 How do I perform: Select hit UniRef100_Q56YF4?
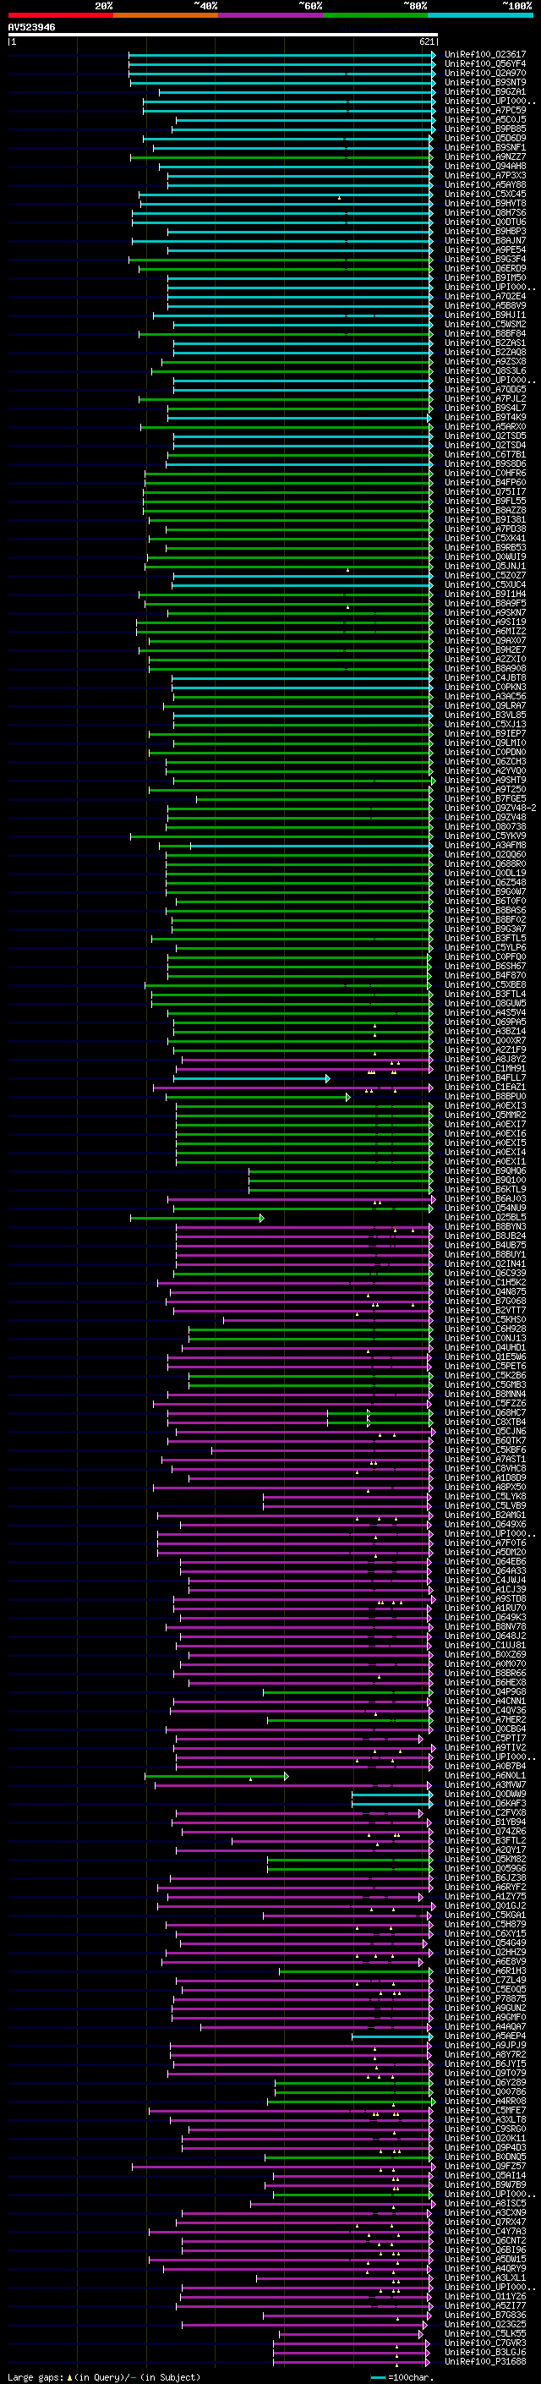(x=485, y=64)
